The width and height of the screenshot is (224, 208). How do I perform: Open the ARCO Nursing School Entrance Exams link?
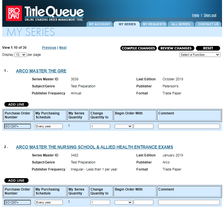pyautogui.click(x=94, y=147)
